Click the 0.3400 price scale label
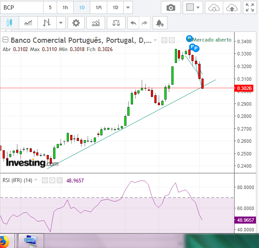Screen dimensions: 259x248 point(244,41)
